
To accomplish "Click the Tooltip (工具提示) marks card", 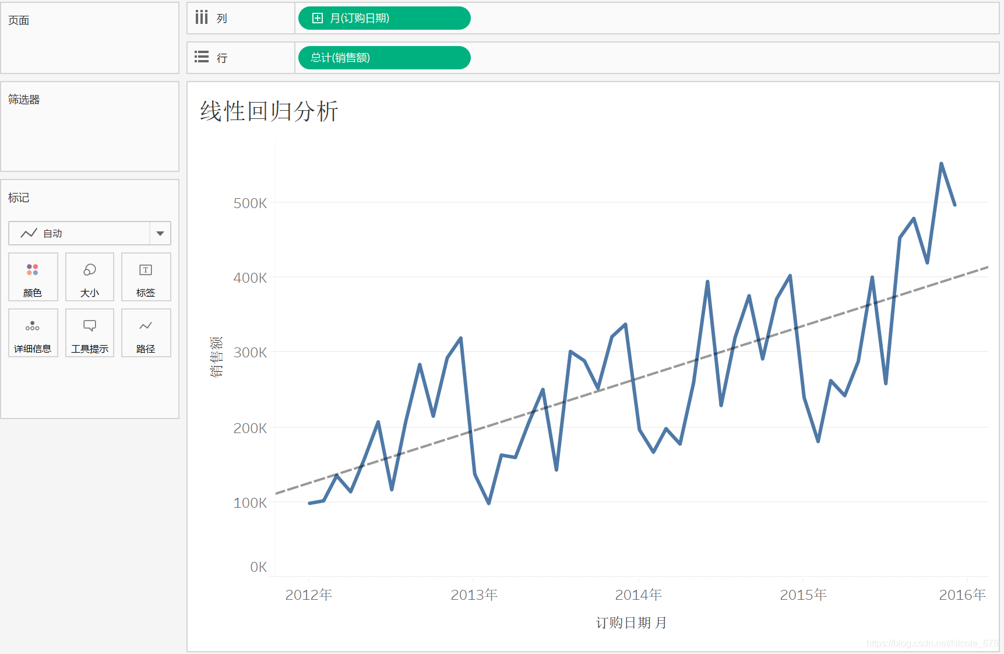I will click(89, 333).
